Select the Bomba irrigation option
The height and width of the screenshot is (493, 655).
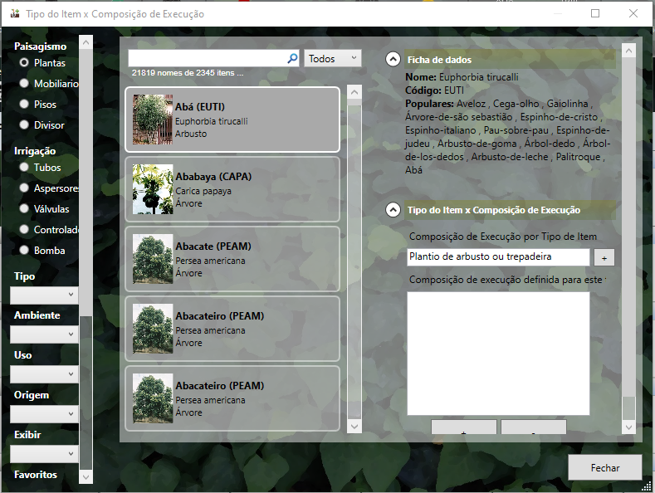click(x=25, y=250)
